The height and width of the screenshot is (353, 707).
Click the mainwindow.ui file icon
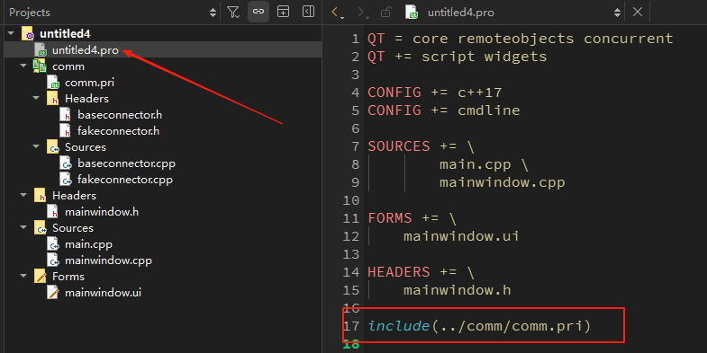(x=53, y=293)
